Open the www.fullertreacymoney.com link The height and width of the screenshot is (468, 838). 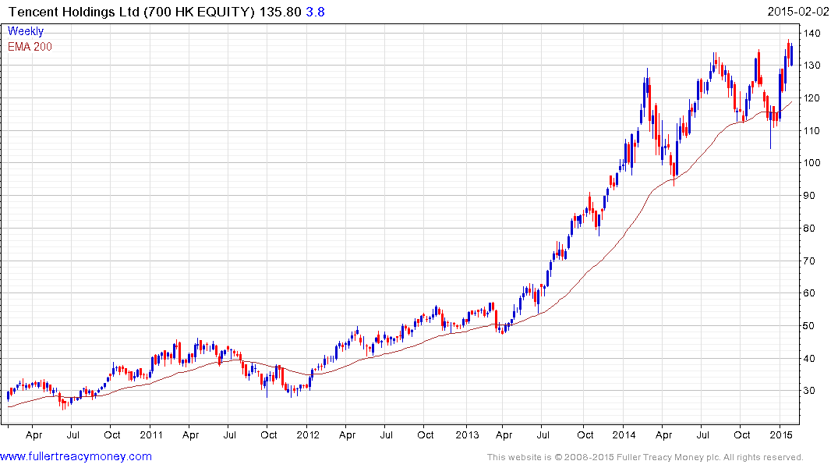(76, 457)
